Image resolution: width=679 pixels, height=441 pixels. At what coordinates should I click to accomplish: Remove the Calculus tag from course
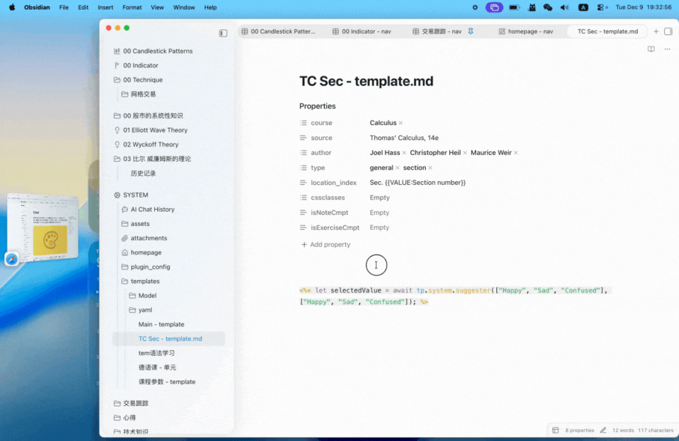click(x=401, y=123)
